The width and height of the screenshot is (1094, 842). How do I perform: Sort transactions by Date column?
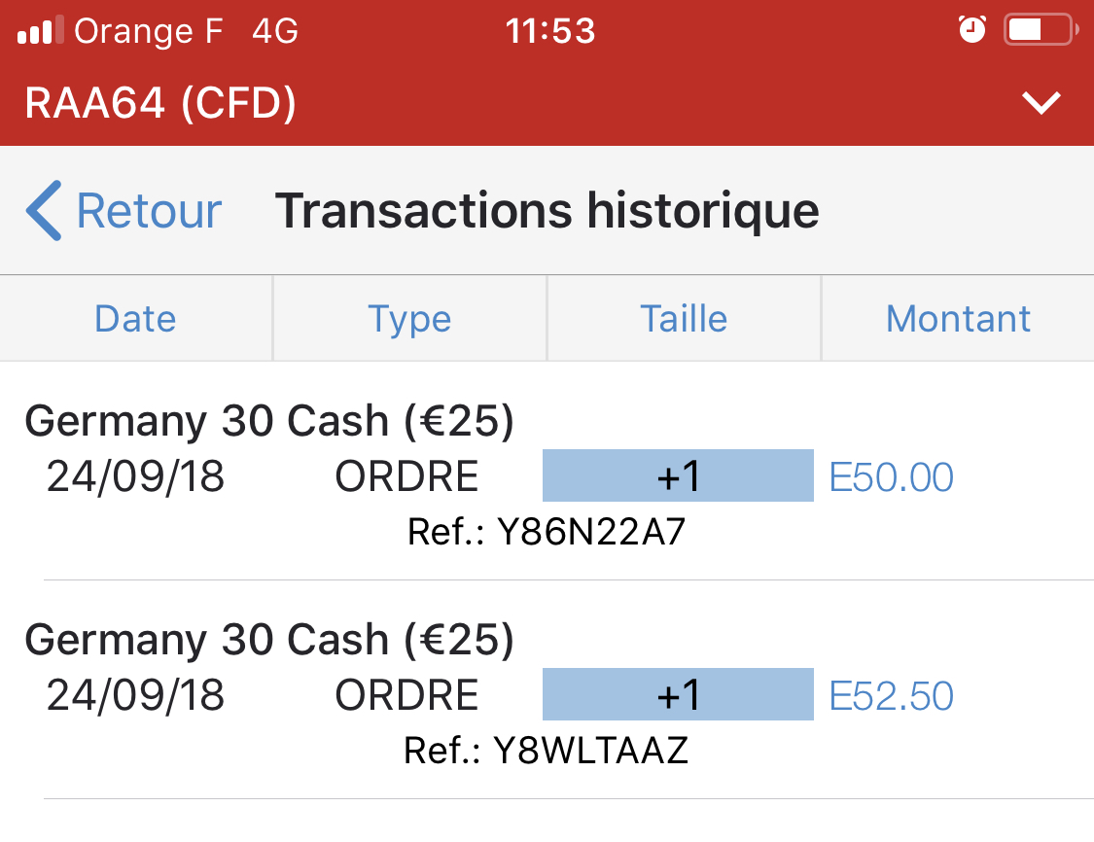pos(135,319)
